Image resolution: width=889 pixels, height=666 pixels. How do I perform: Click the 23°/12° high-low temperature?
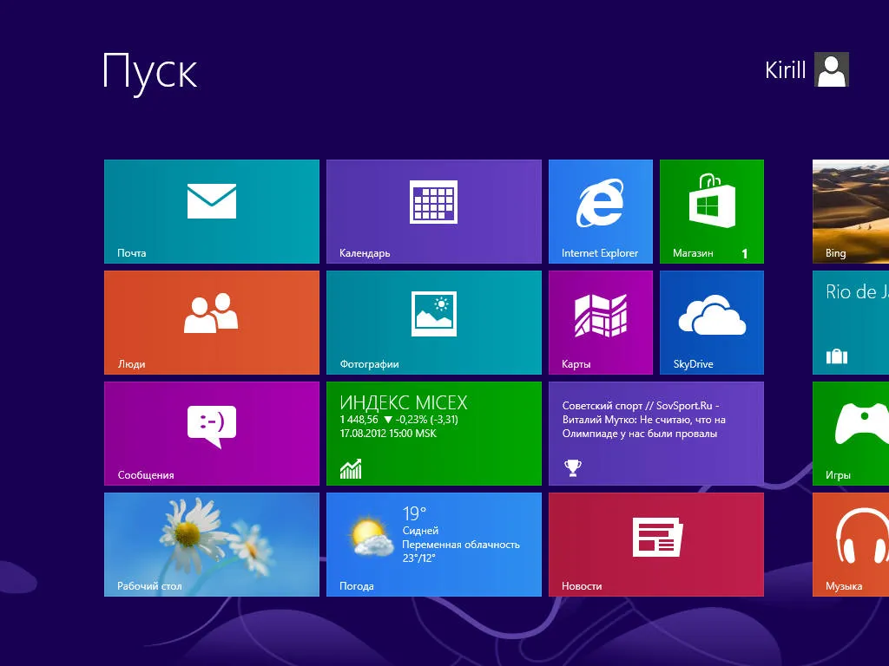pos(418,558)
